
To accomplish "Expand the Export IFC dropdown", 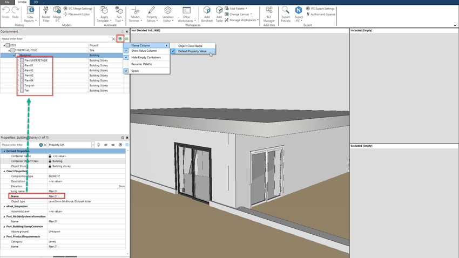I will tap(299, 21).
